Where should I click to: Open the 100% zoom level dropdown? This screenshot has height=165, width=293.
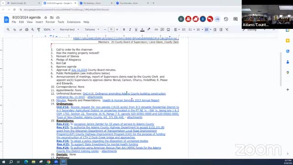[49, 29]
